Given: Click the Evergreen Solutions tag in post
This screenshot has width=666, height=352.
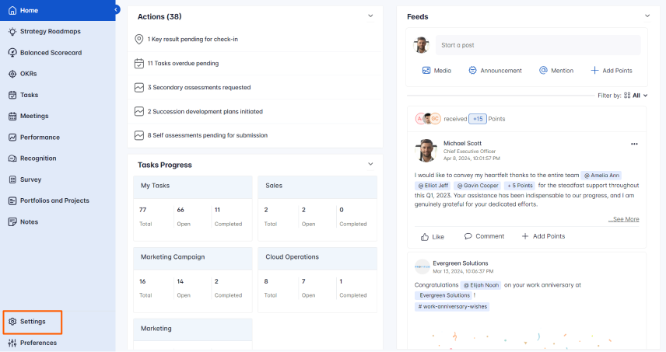Looking at the screenshot, I should coord(444,295).
